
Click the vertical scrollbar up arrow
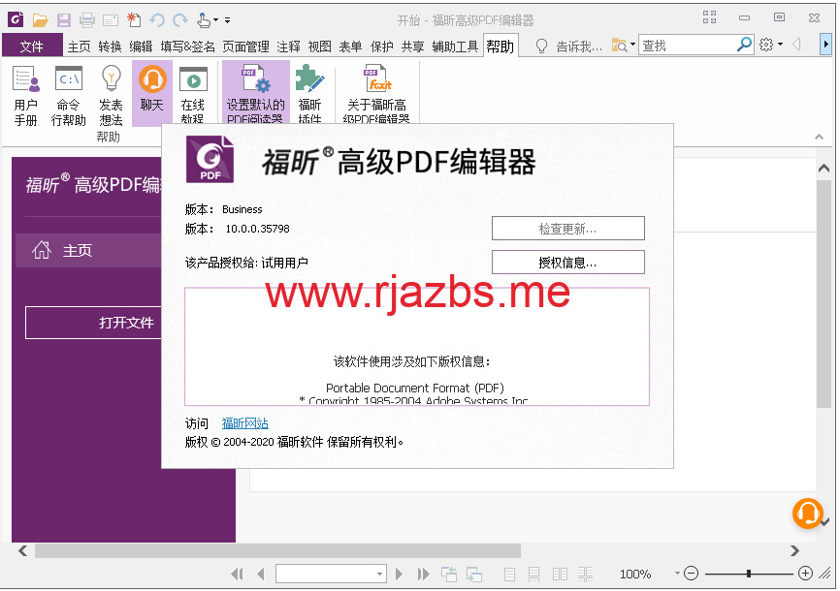pyautogui.click(x=824, y=168)
